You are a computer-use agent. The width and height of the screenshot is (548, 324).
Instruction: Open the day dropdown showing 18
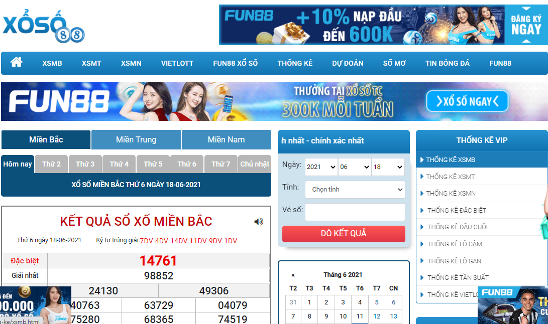point(388,167)
